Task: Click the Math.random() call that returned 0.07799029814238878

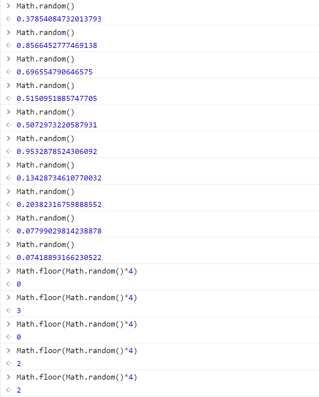Action: [45, 218]
